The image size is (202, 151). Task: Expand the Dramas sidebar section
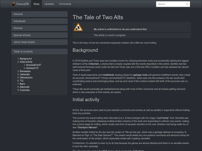(39, 28)
